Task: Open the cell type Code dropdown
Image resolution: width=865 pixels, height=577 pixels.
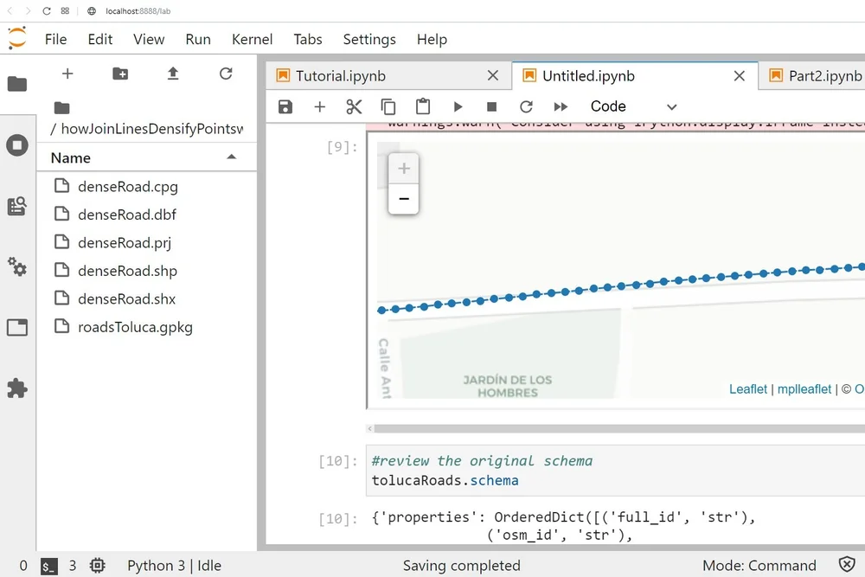Action: [x=633, y=106]
